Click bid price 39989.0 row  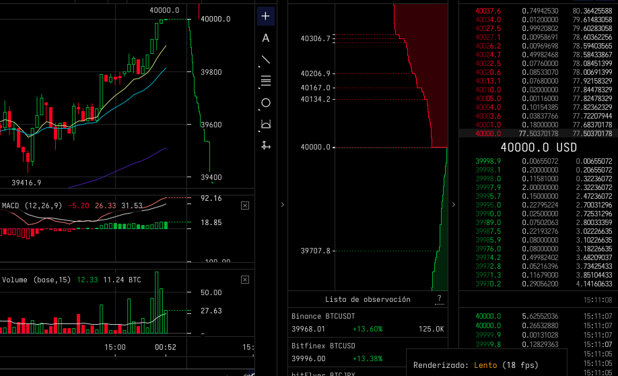click(538, 222)
